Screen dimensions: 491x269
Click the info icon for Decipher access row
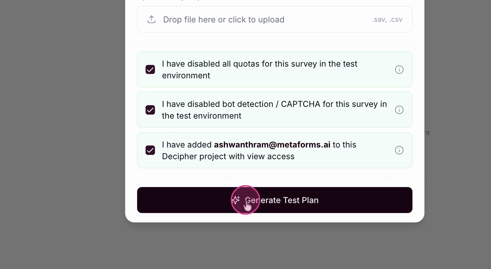pos(399,150)
